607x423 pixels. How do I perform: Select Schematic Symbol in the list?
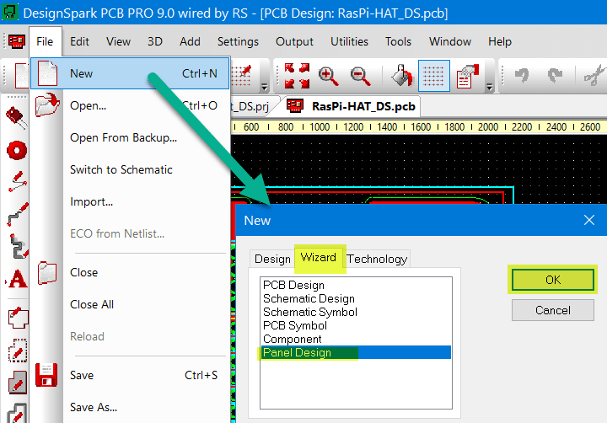(x=356, y=313)
